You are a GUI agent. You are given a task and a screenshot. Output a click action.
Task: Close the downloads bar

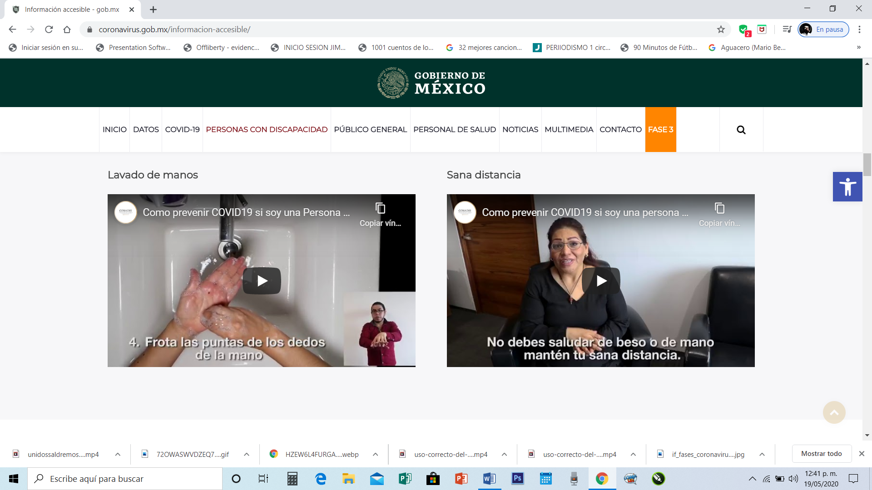coord(862,454)
